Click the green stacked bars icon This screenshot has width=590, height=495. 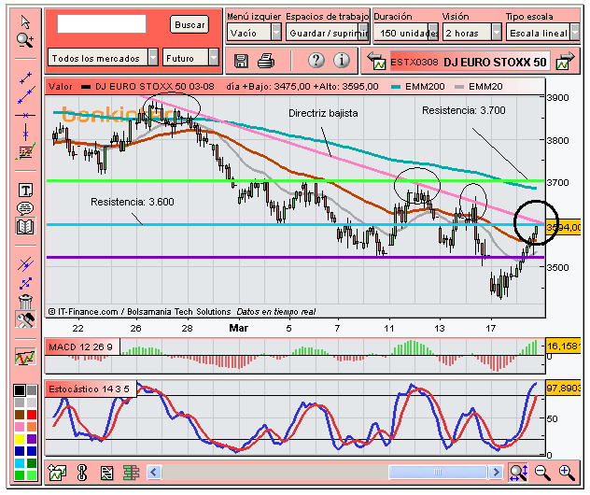pyautogui.click(x=131, y=473)
